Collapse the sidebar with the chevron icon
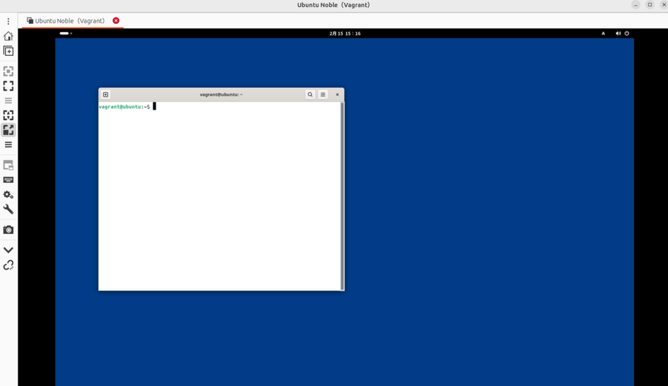668x386 pixels. (x=8, y=250)
